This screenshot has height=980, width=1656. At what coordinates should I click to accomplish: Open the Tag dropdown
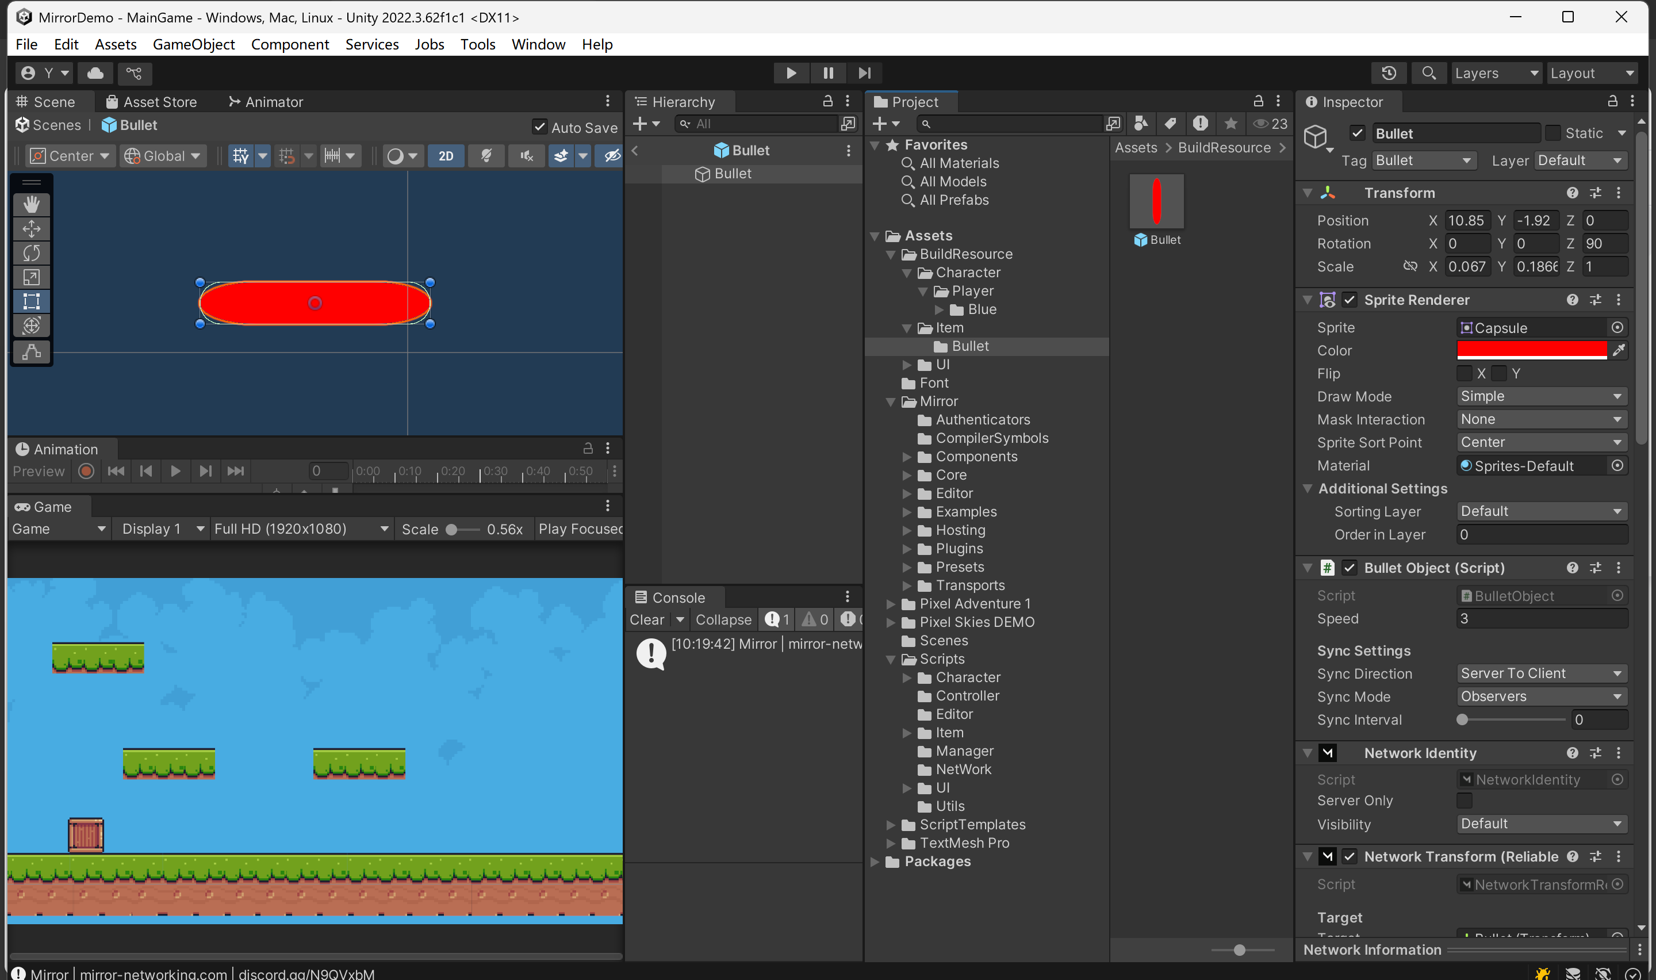(1423, 160)
